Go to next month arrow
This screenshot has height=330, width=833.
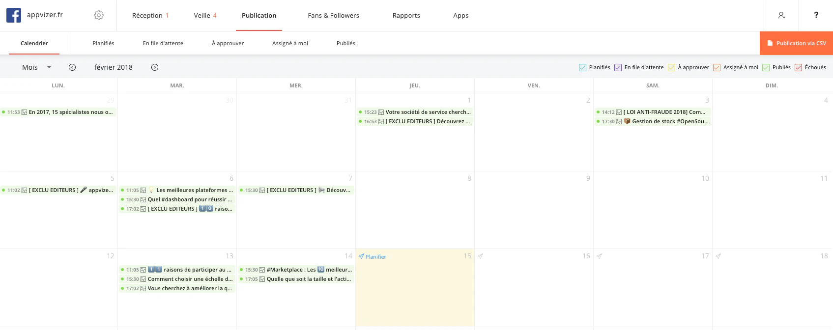click(155, 67)
